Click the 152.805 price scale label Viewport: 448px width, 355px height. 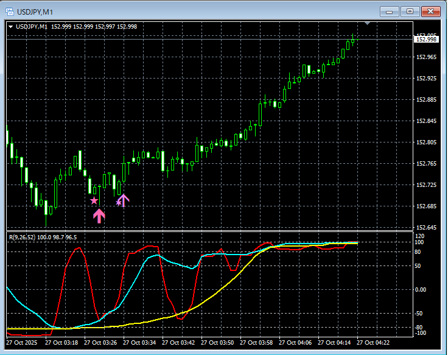click(426, 142)
